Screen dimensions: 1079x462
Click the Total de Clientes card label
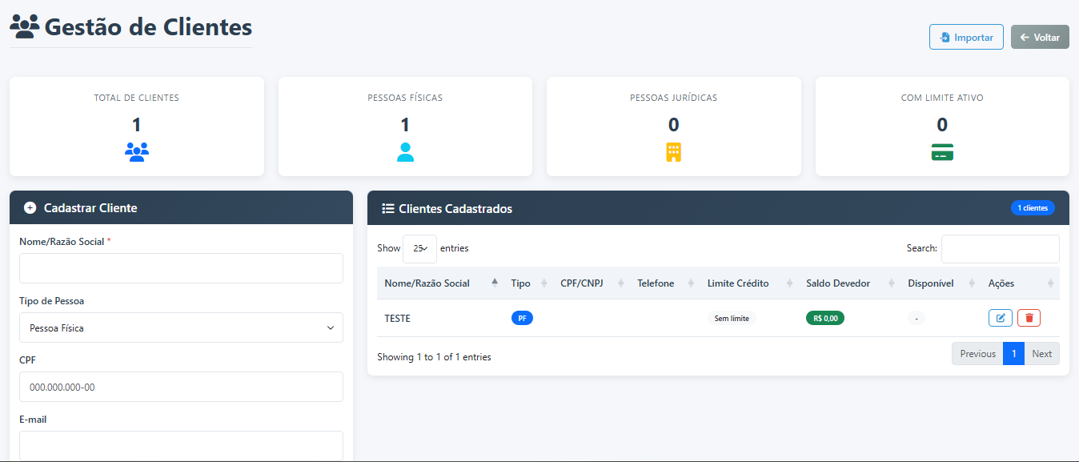[x=137, y=98]
